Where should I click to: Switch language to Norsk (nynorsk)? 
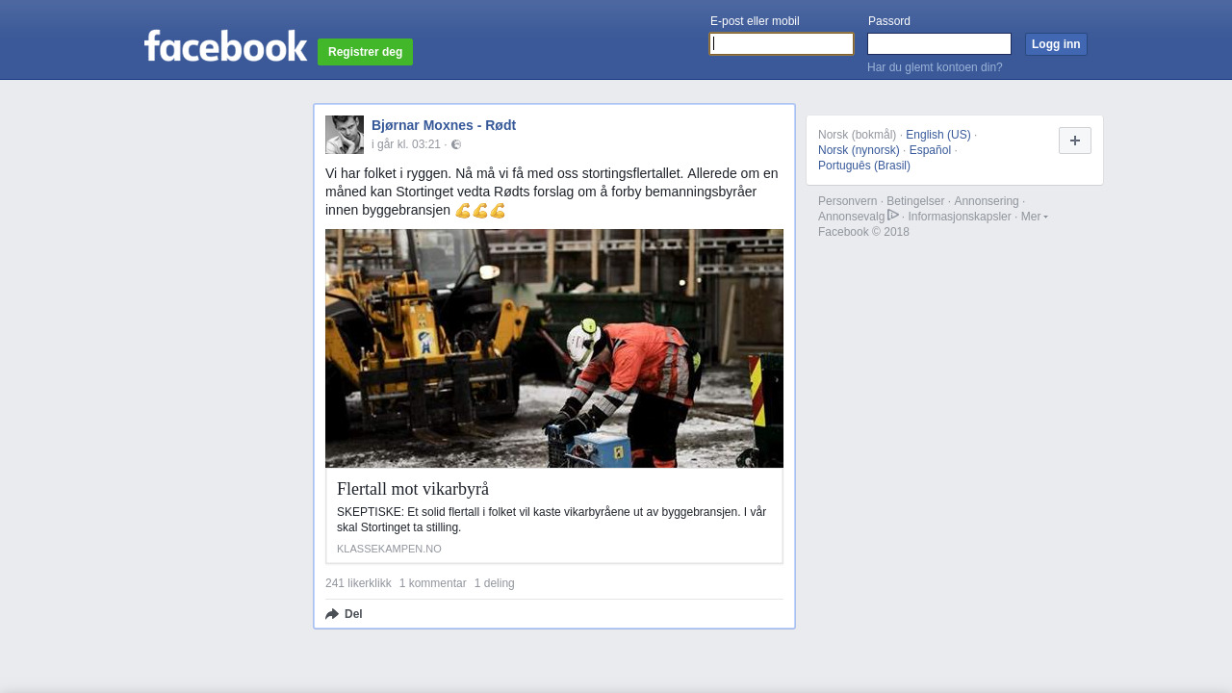(x=859, y=150)
